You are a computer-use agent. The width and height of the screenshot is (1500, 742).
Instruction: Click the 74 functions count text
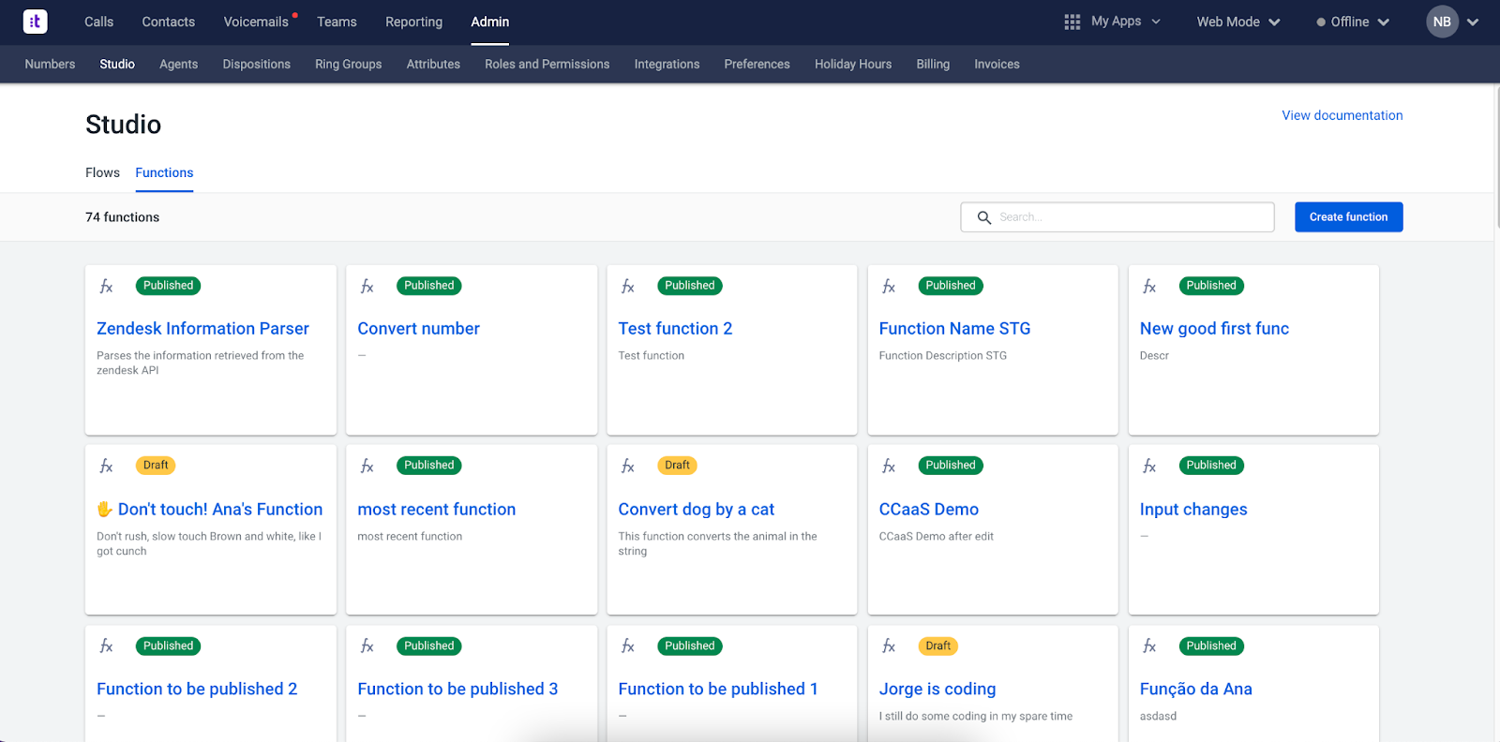[122, 217]
